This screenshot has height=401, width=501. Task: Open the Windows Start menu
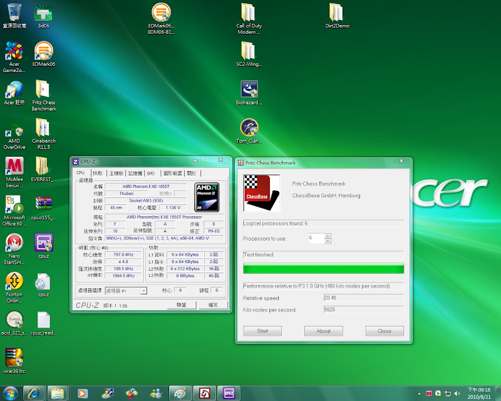click(11, 393)
